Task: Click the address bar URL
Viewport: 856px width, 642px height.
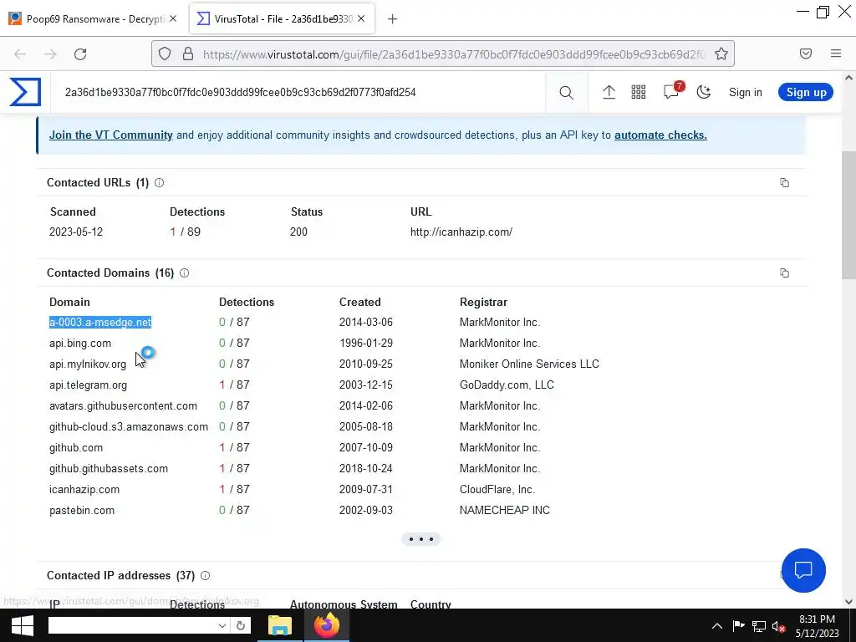Action: coord(454,54)
